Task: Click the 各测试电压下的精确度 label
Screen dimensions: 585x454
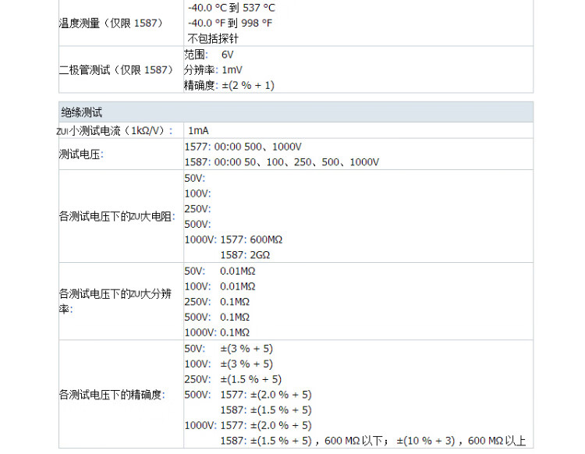Action: coord(112,395)
